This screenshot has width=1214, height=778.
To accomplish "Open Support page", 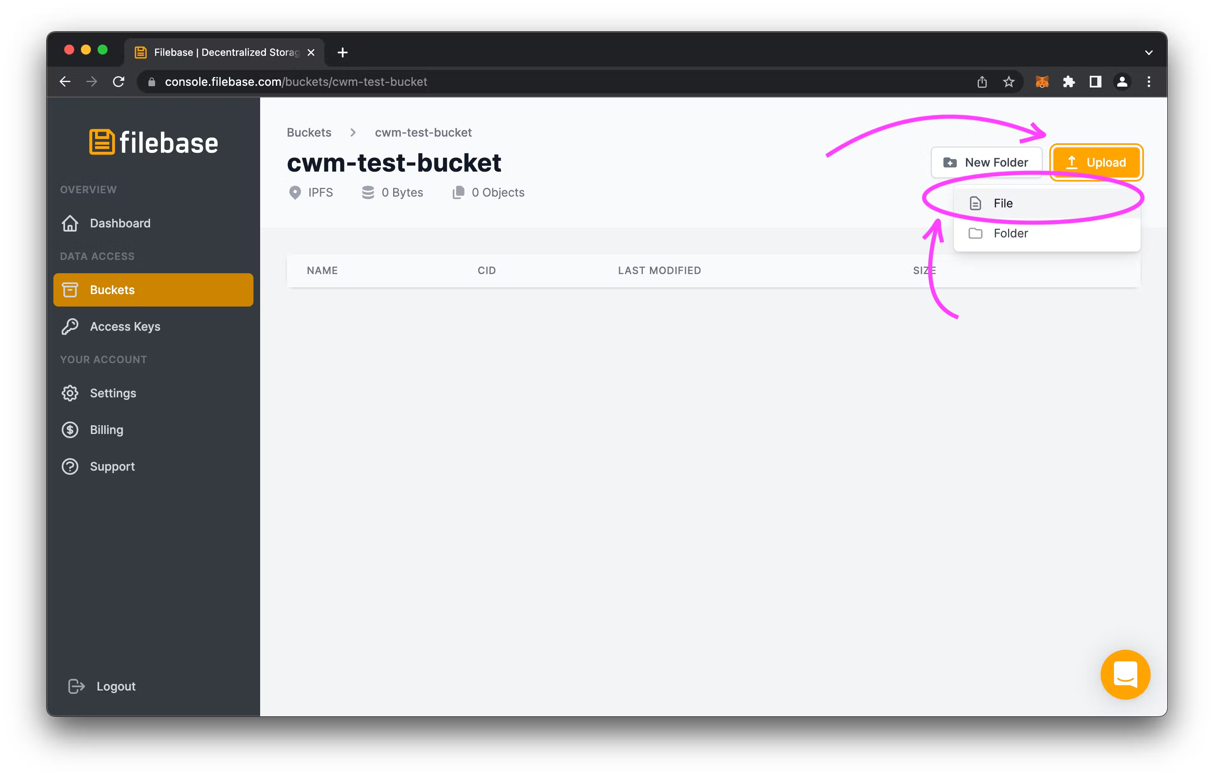I will 111,466.
